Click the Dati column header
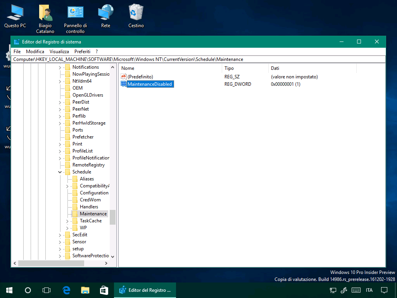397x298 pixels. 312,68
